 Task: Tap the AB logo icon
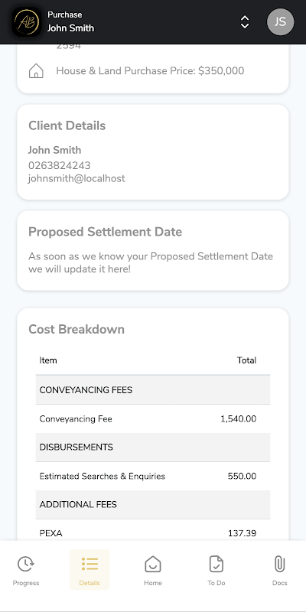27,22
